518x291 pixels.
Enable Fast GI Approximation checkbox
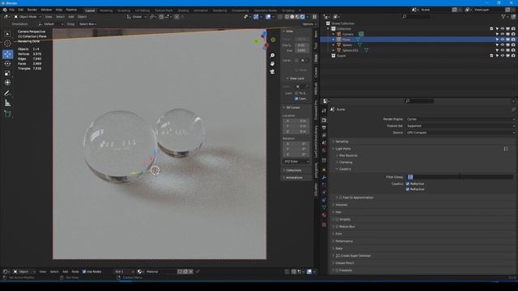(x=341, y=197)
